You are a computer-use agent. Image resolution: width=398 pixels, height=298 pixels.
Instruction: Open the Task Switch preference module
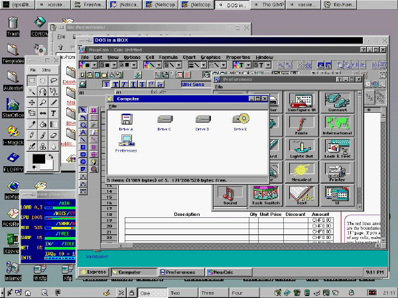266,195
